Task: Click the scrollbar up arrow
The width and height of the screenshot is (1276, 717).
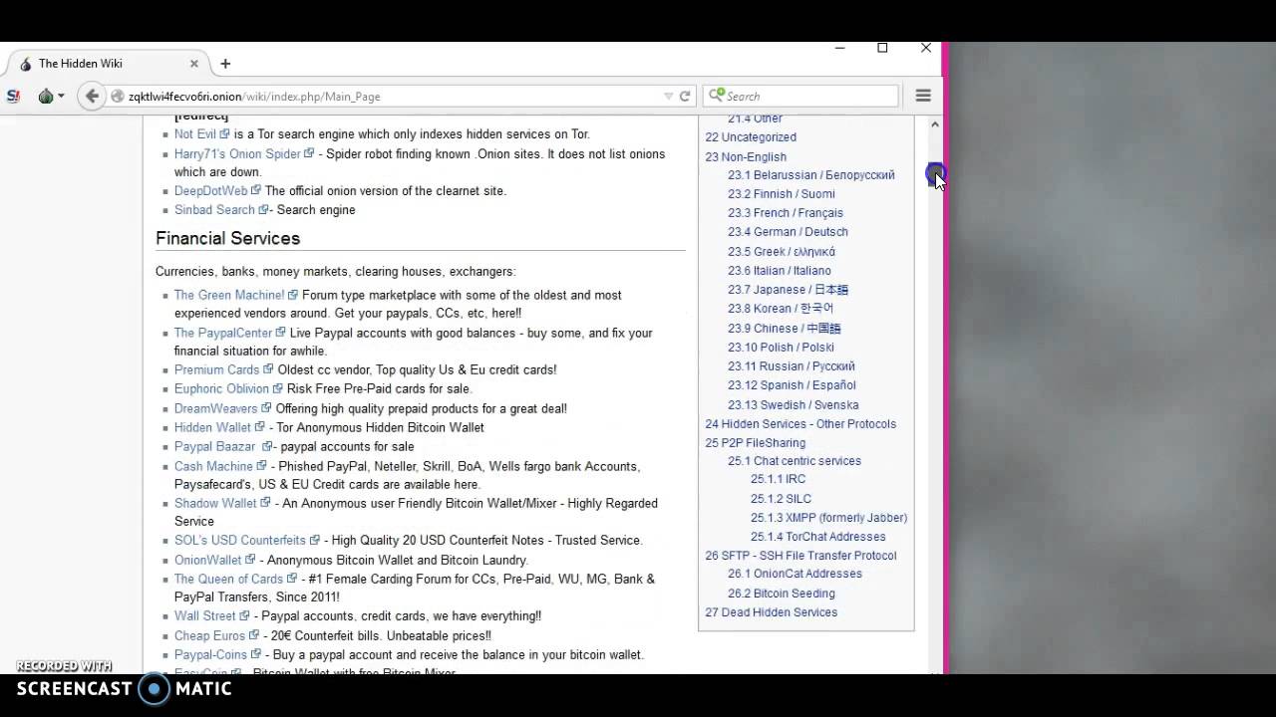Action: pyautogui.click(x=934, y=124)
